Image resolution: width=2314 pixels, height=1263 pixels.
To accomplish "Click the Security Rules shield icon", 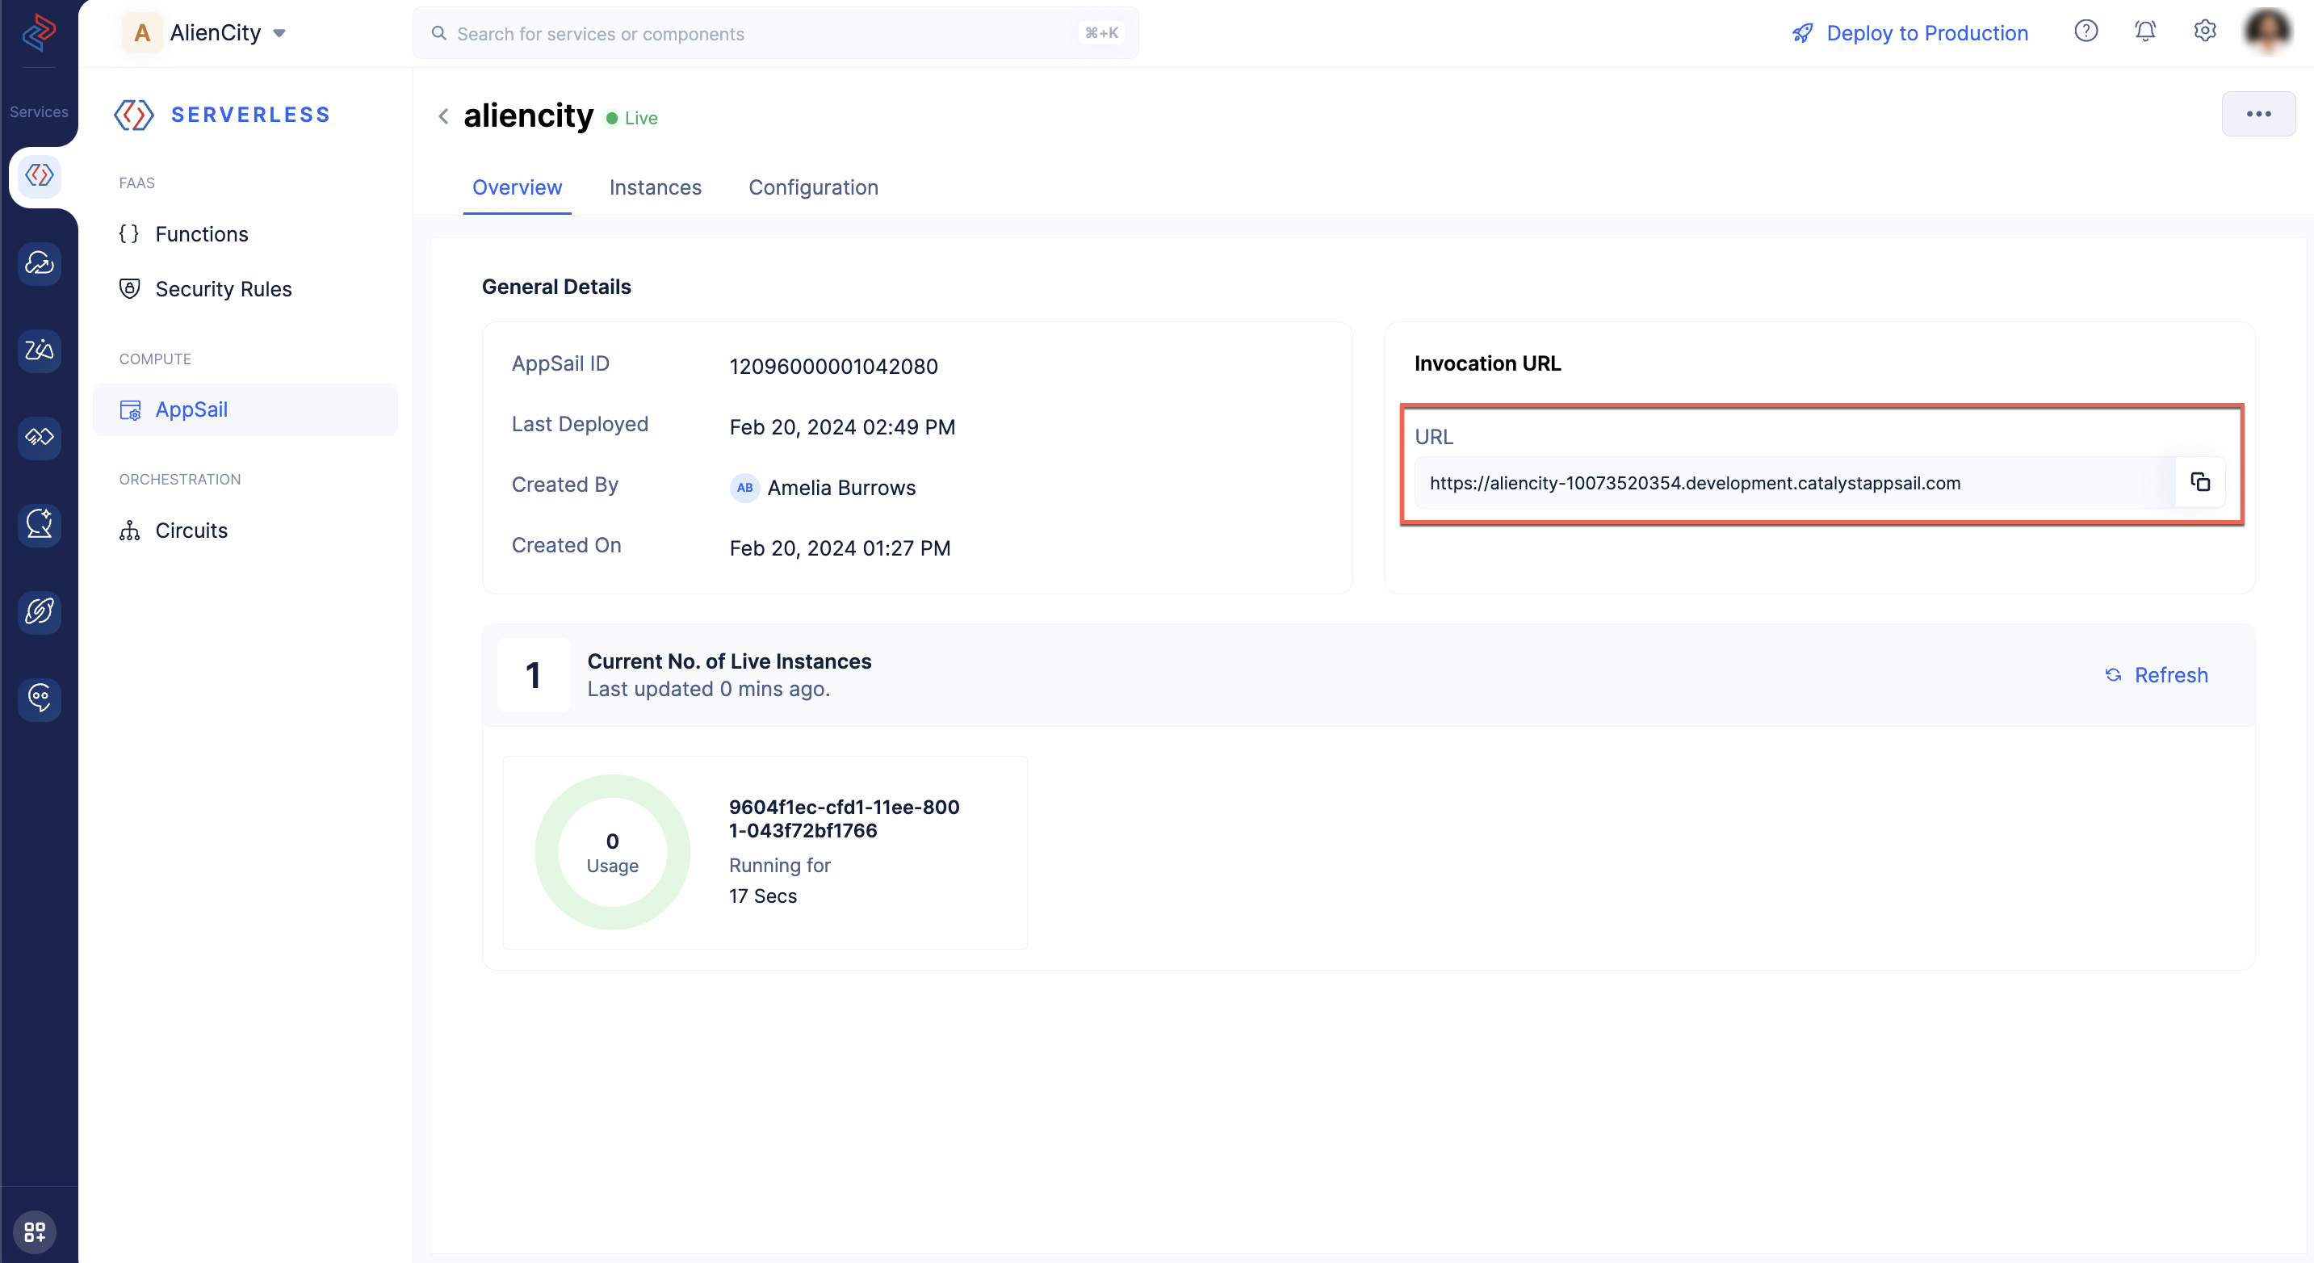I will [x=129, y=288].
